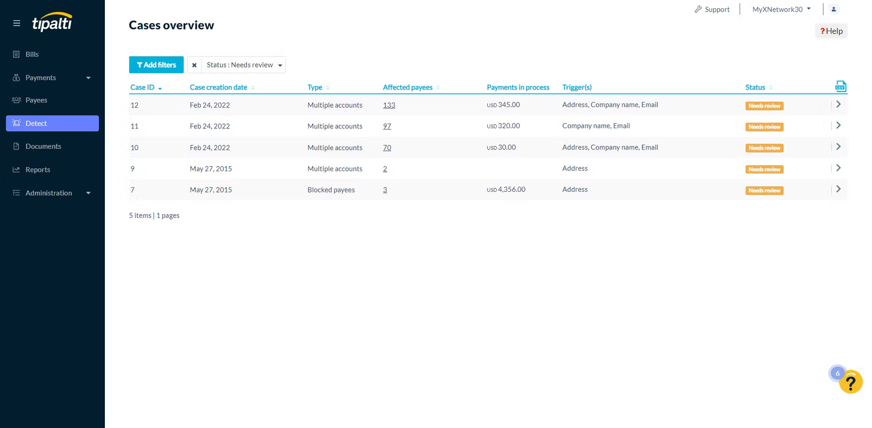Expand the Administration sidebar menu
Image resolution: width=872 pixels, height=428 pixels.
pyautogui.click(x=88, y=193)
